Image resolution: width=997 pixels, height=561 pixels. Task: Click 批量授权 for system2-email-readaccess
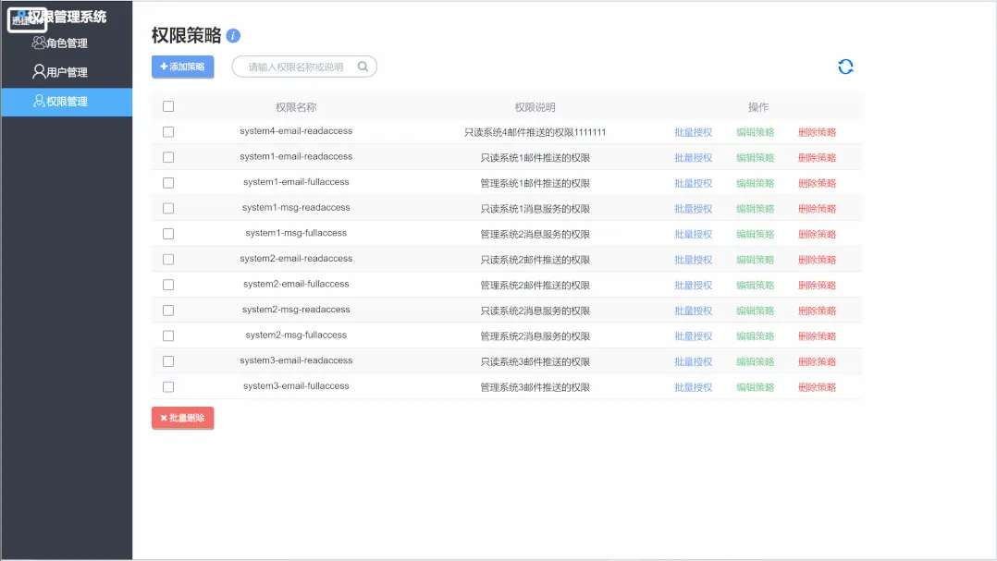pos(693,259)
